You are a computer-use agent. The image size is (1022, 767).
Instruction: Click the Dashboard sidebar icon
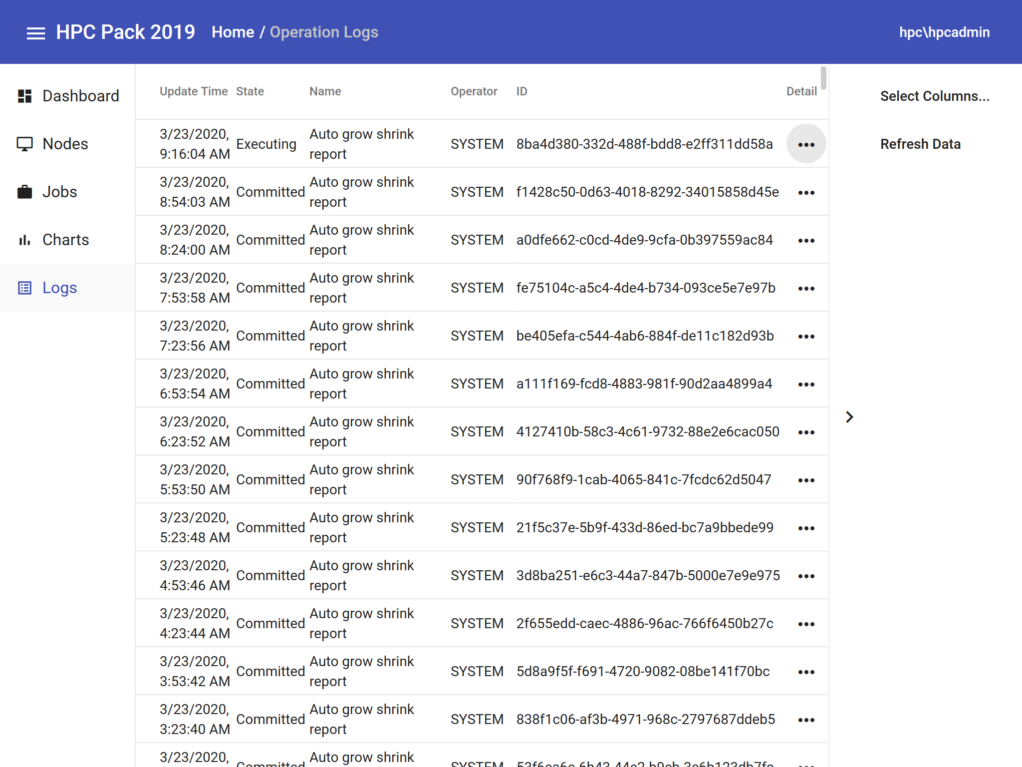[x=24, y=96]
